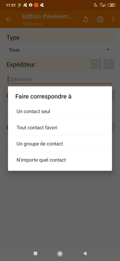120x261 pixels.
Task: Select "Un contact seul" option
Action: tap(60, 111)
